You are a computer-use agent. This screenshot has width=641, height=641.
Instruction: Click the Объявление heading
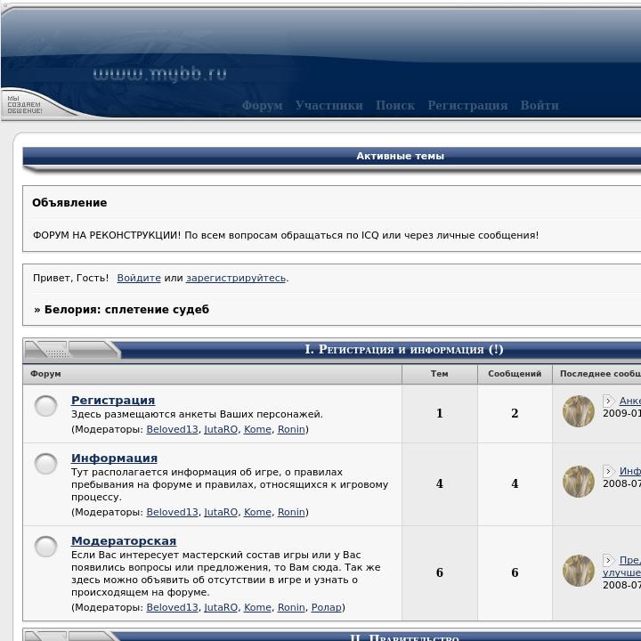pyautogui.click(x=69, y=203)
